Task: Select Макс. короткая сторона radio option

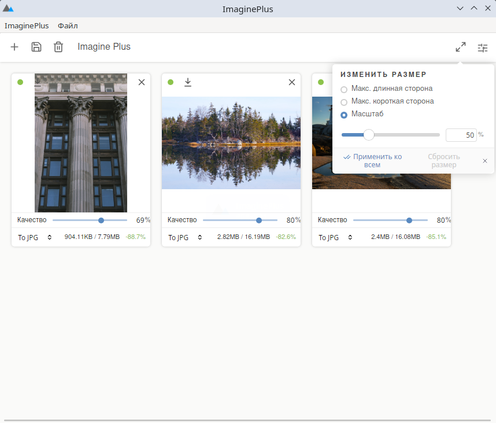Action: point(344,102)
